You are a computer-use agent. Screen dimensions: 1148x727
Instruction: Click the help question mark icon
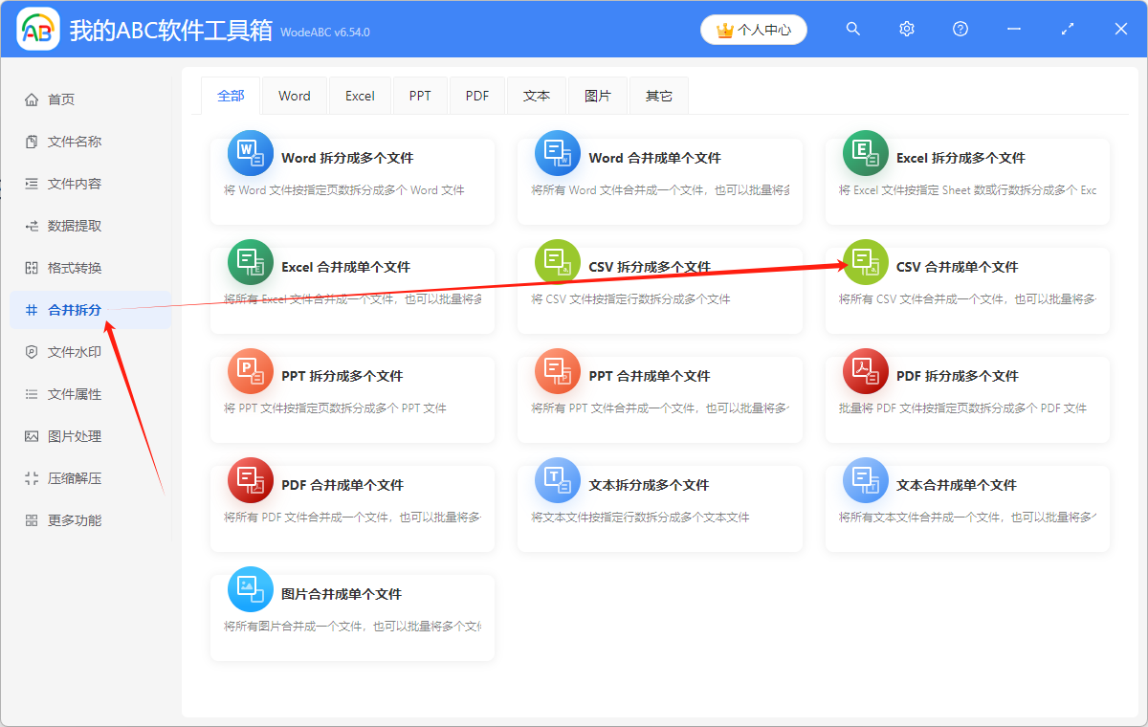click(x=960, y=29)
